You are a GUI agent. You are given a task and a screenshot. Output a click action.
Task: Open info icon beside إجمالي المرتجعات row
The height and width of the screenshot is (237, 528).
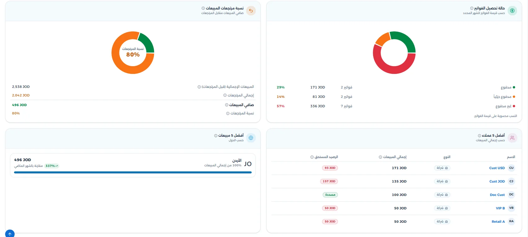point(225,95)
